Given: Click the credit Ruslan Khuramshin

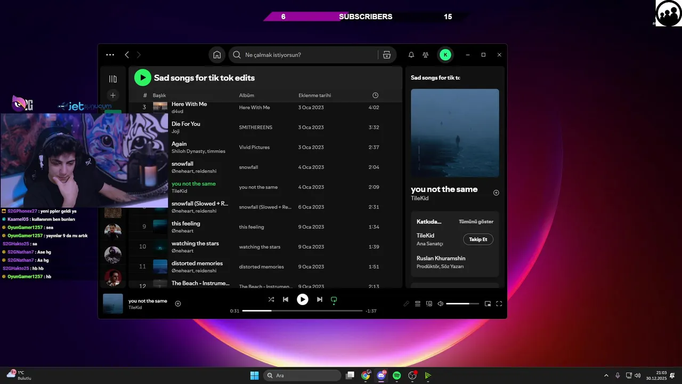Looking at the screenshot, I should 441,258.
